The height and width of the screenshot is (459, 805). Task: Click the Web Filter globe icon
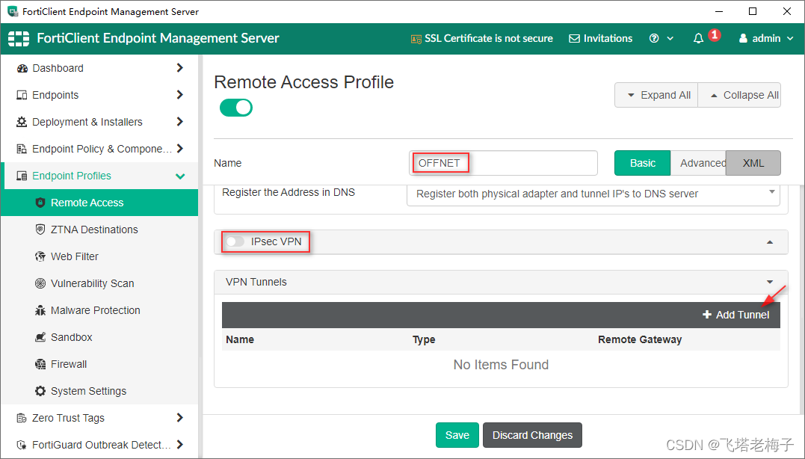40,256
